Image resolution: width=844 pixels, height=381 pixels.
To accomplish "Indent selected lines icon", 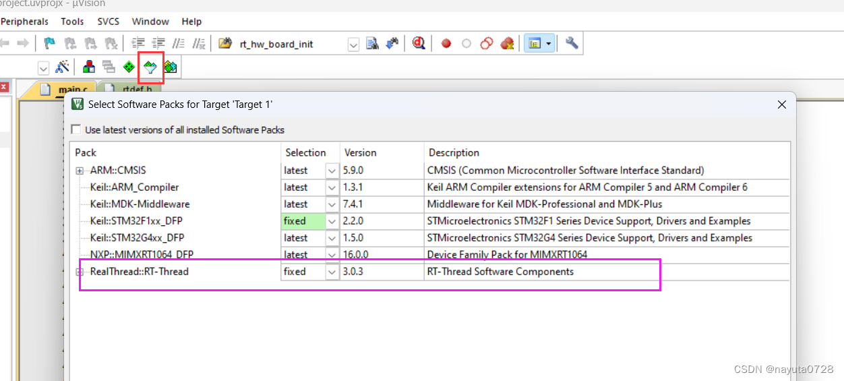I will 138,44.
